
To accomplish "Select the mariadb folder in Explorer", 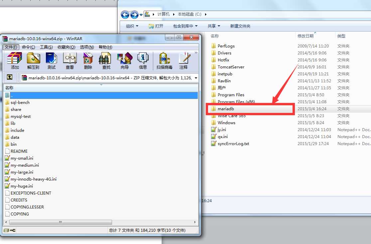I will (223, 109).
